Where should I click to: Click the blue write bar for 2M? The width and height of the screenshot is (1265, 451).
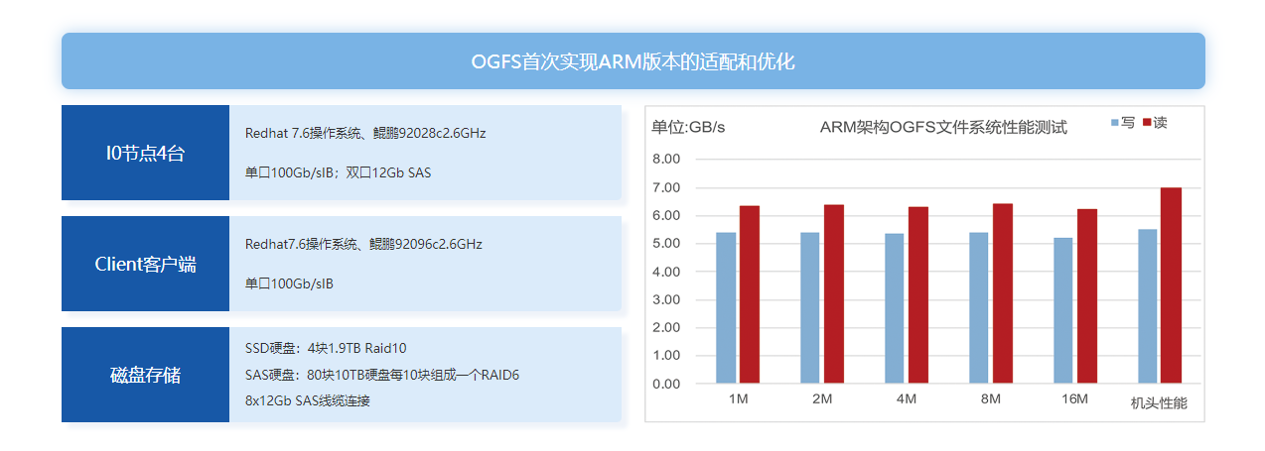810,307
